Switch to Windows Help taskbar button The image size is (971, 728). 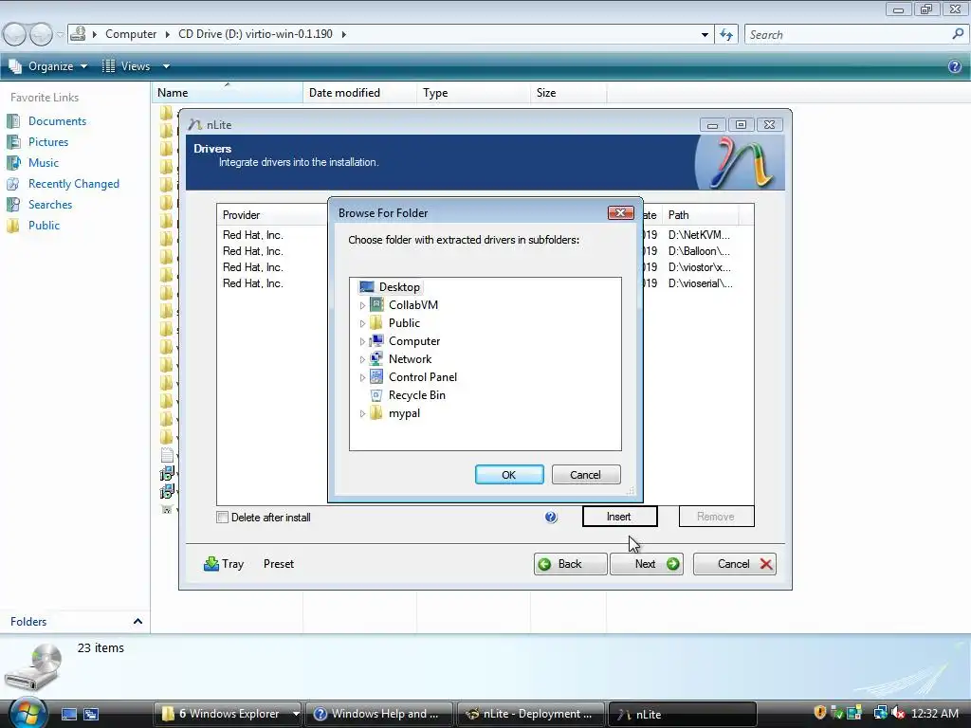(x=379, y=714)
